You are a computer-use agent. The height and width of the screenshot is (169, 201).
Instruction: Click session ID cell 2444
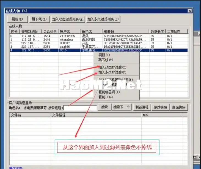46,40
